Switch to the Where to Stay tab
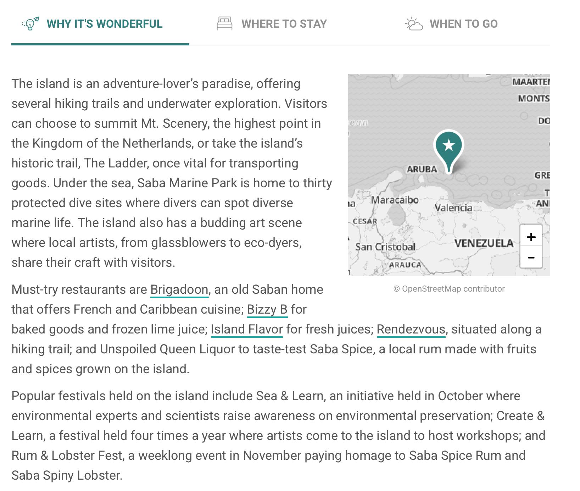 coord(284,24)
